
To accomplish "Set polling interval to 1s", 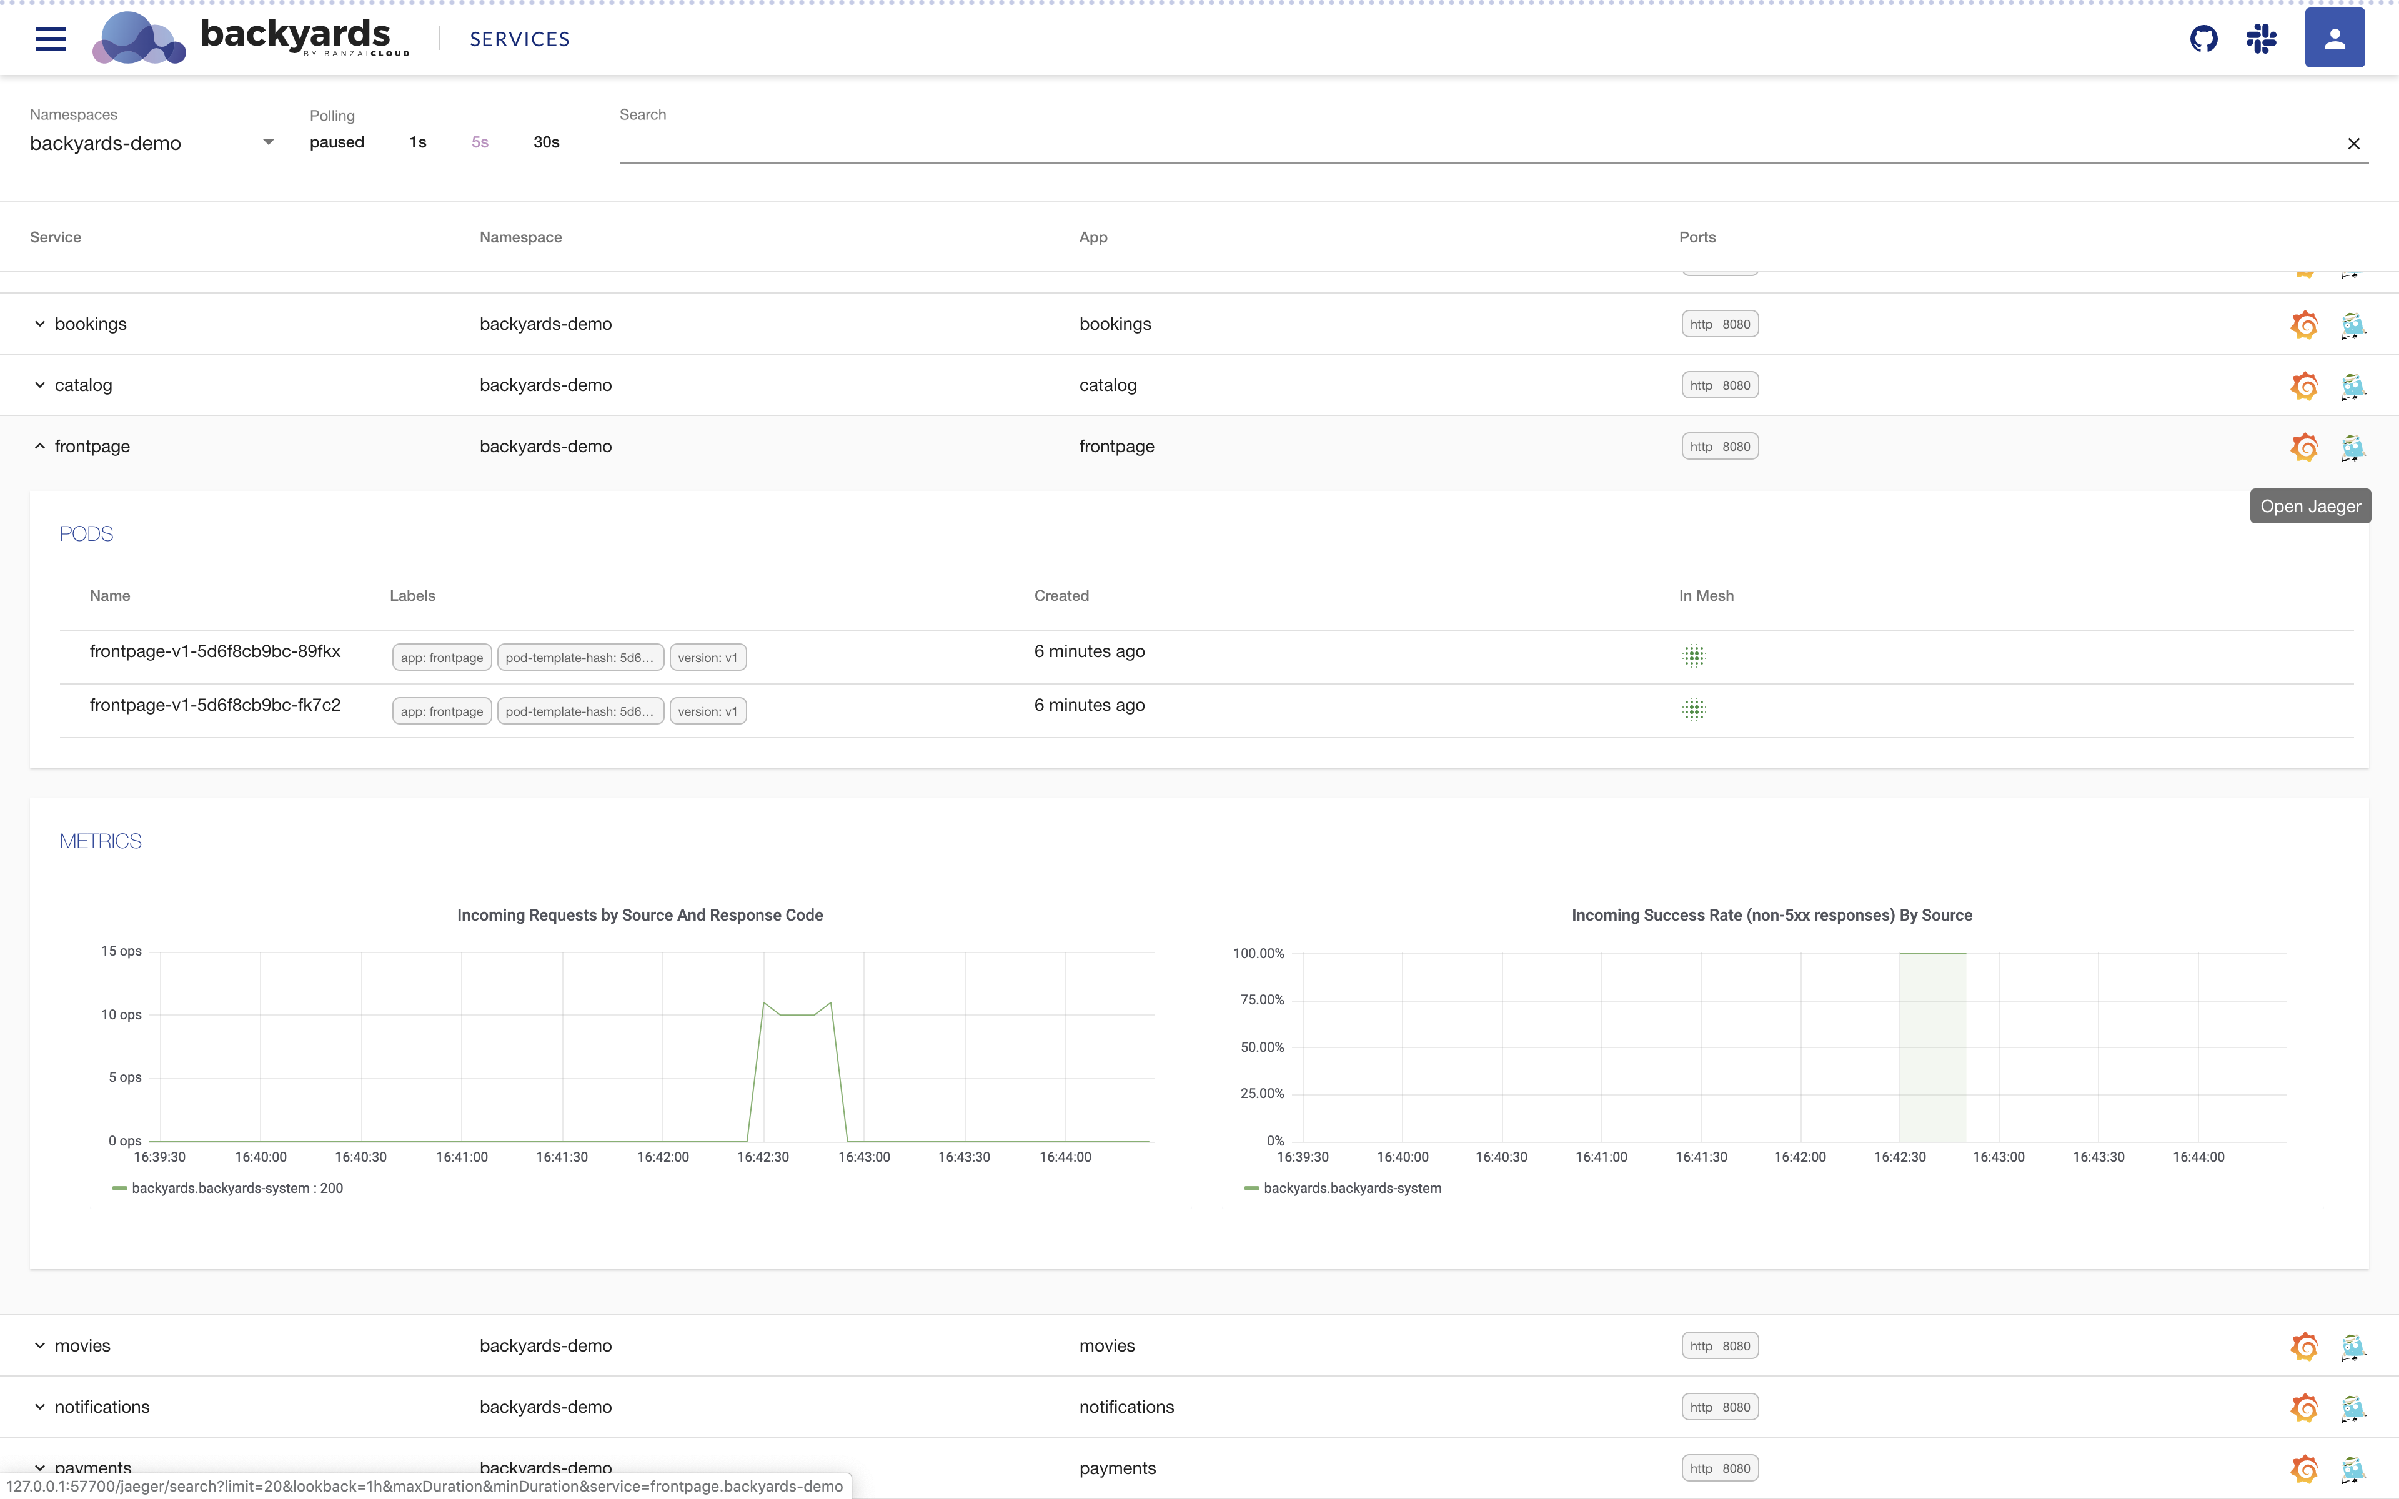I will 417,142.
